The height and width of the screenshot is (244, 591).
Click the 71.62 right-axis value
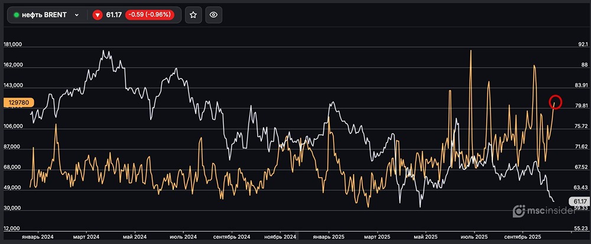582,147
